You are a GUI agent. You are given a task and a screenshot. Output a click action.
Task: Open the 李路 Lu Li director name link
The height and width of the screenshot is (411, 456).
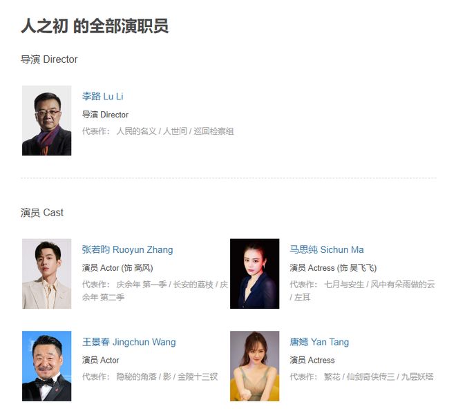pos(103,96)
